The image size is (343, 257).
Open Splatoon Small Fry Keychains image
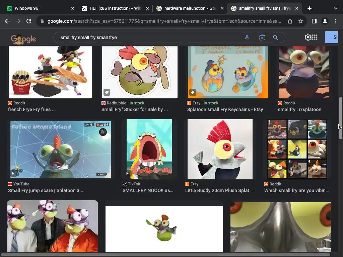coord(228,72)
